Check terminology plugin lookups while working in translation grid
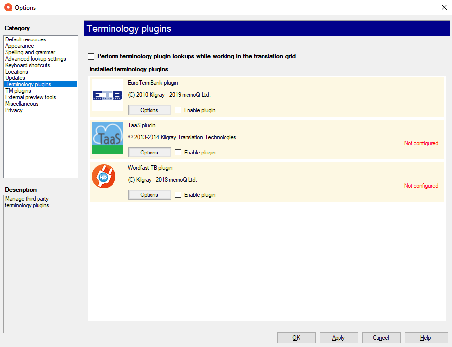The width and height of the screenshot is (452, 347). coord(91,56)
